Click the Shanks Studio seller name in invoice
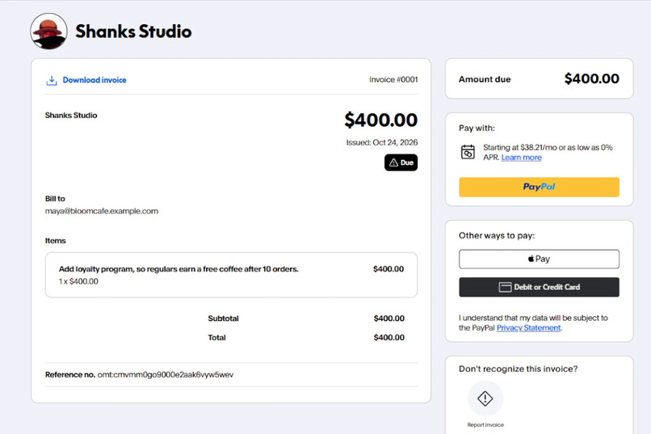The image size is (651, 434). point(71,116)
